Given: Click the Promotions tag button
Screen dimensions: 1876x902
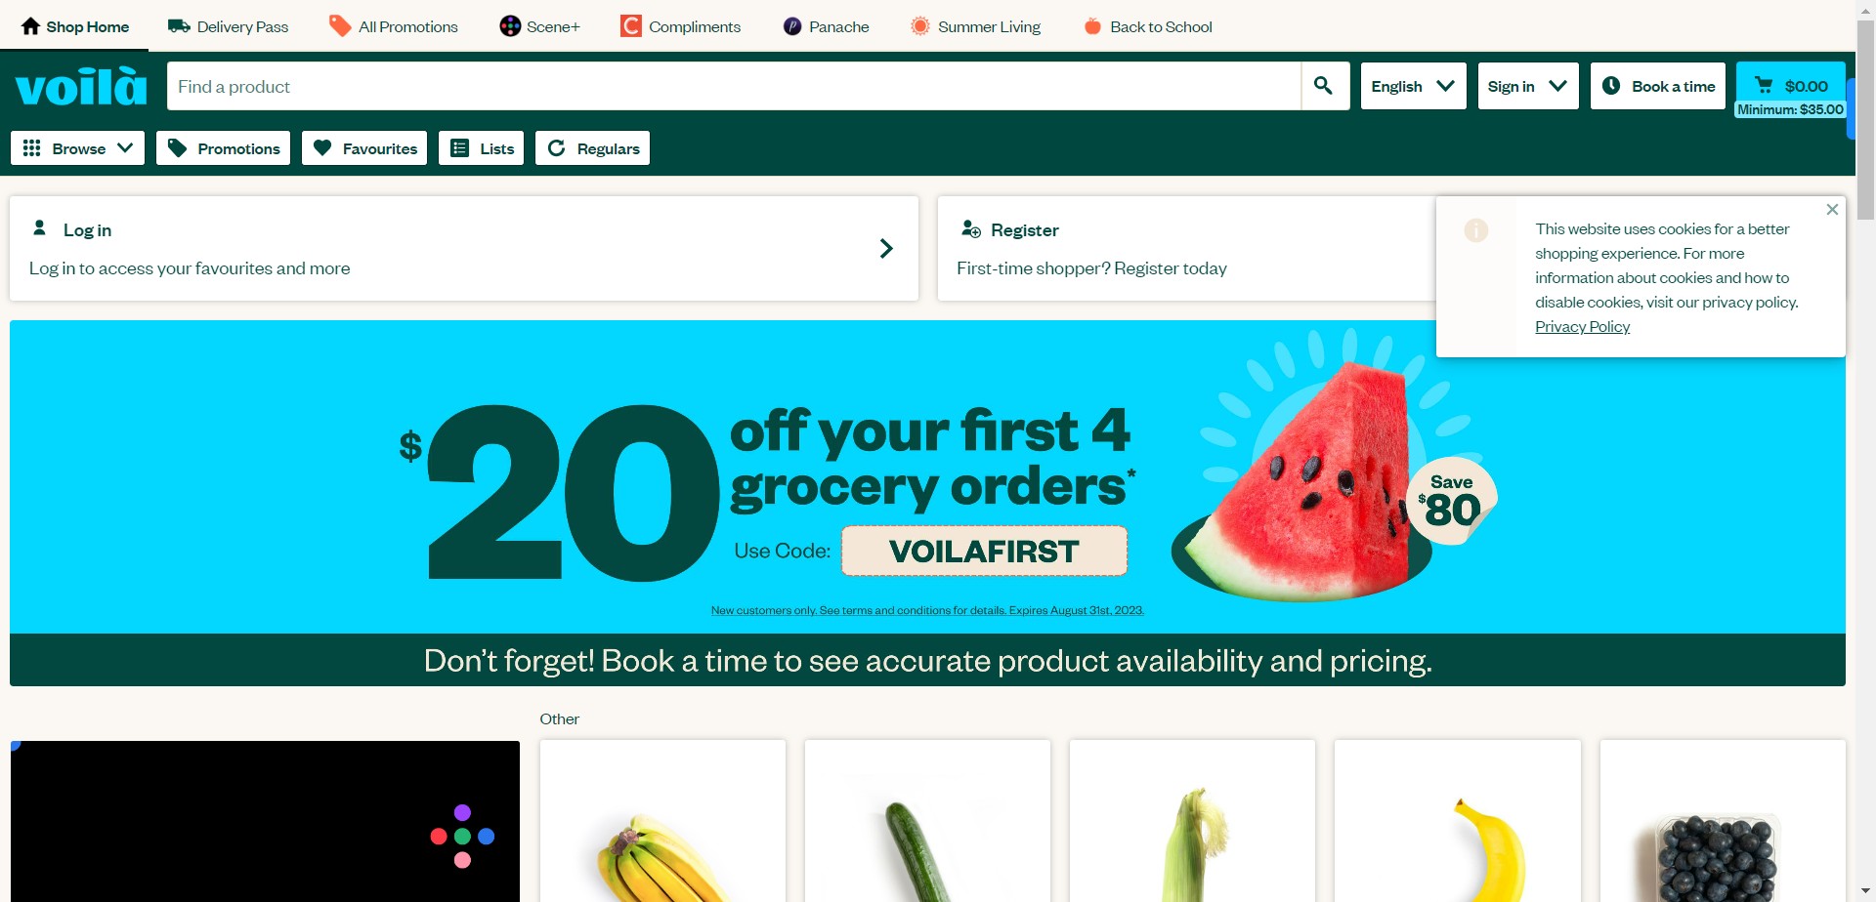Looking at the screenshot, I should point(223,148).
